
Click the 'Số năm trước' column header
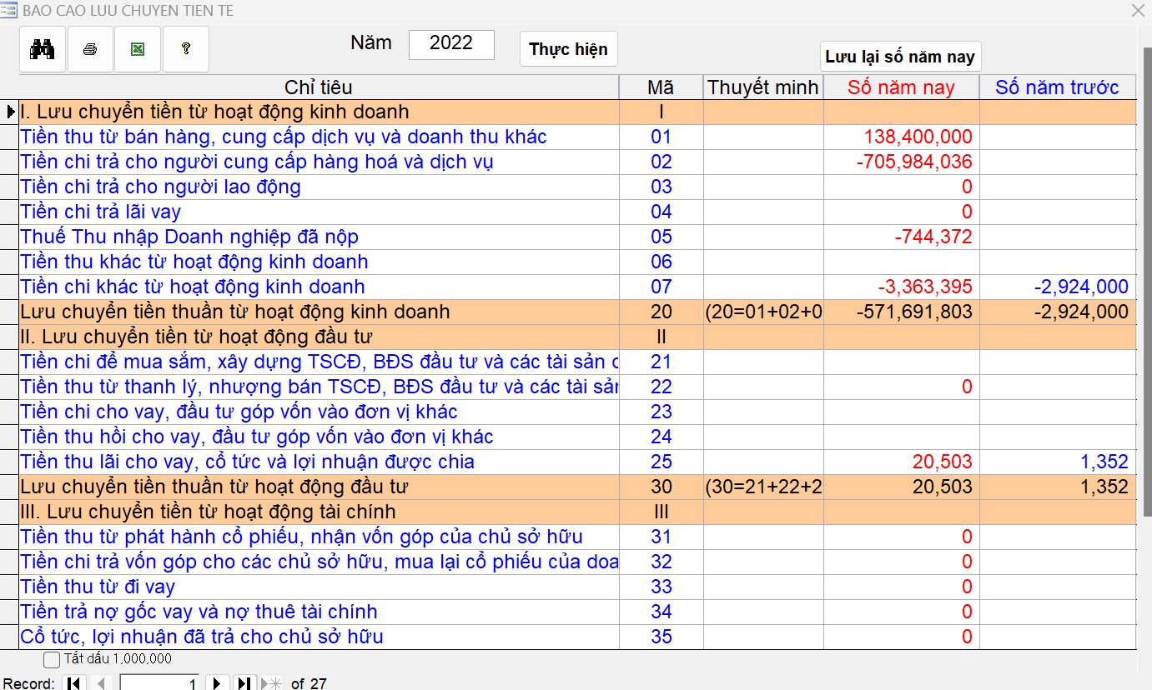(x=1057, y=87)
